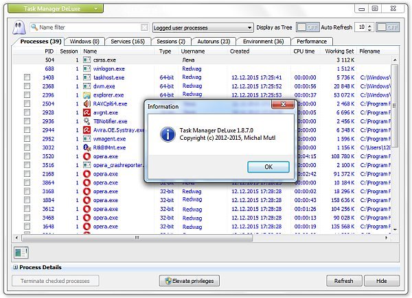The height and width of the screenshot is (298, 412).
Task: Click the Opera icon for PID 3864
Action: [87, 183]
